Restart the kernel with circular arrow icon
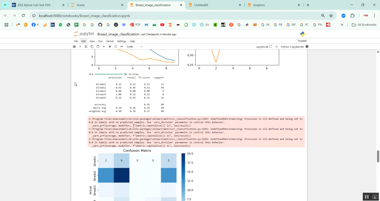This screenshot has width=380, height=201. tap(116, 47)
